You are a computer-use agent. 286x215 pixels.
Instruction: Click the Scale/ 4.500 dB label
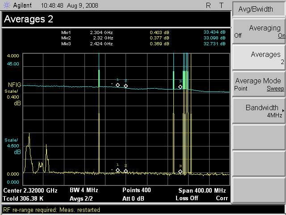(13, 146)
